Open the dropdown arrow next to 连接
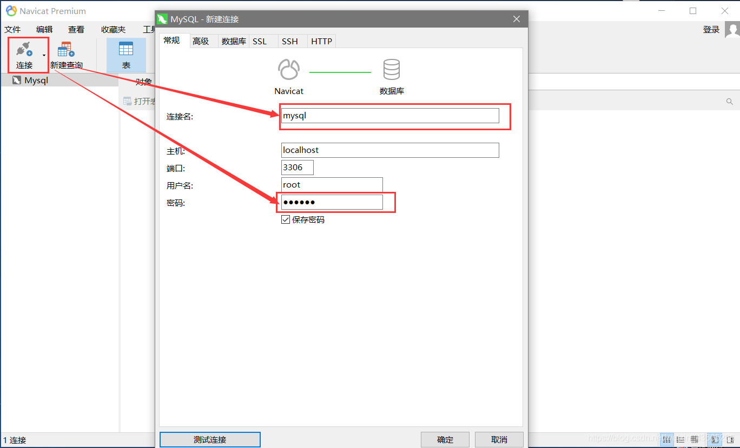This screenshot has width=740, height=448. click(x=44, y=55)
